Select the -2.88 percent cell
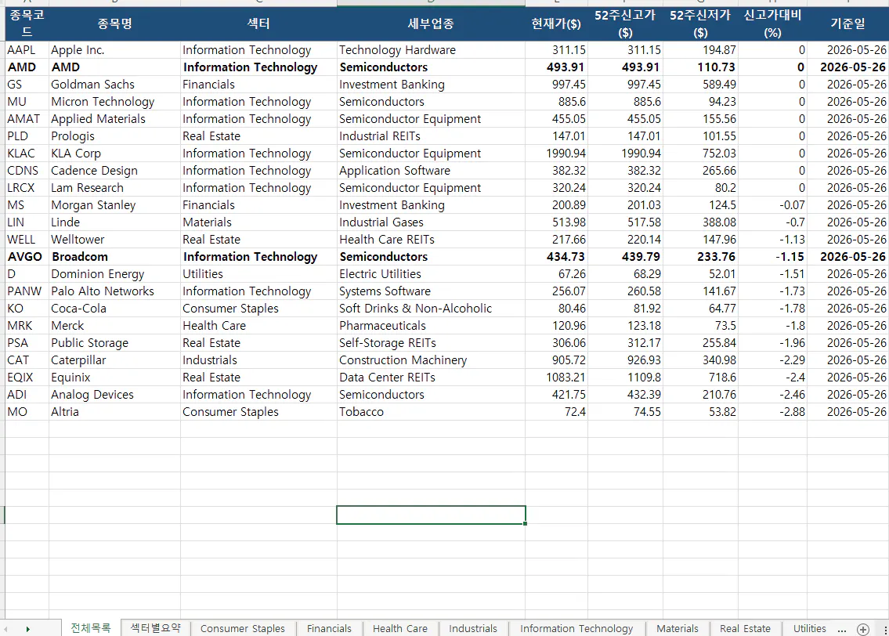The image size is (889, 636). pos(772,411)
